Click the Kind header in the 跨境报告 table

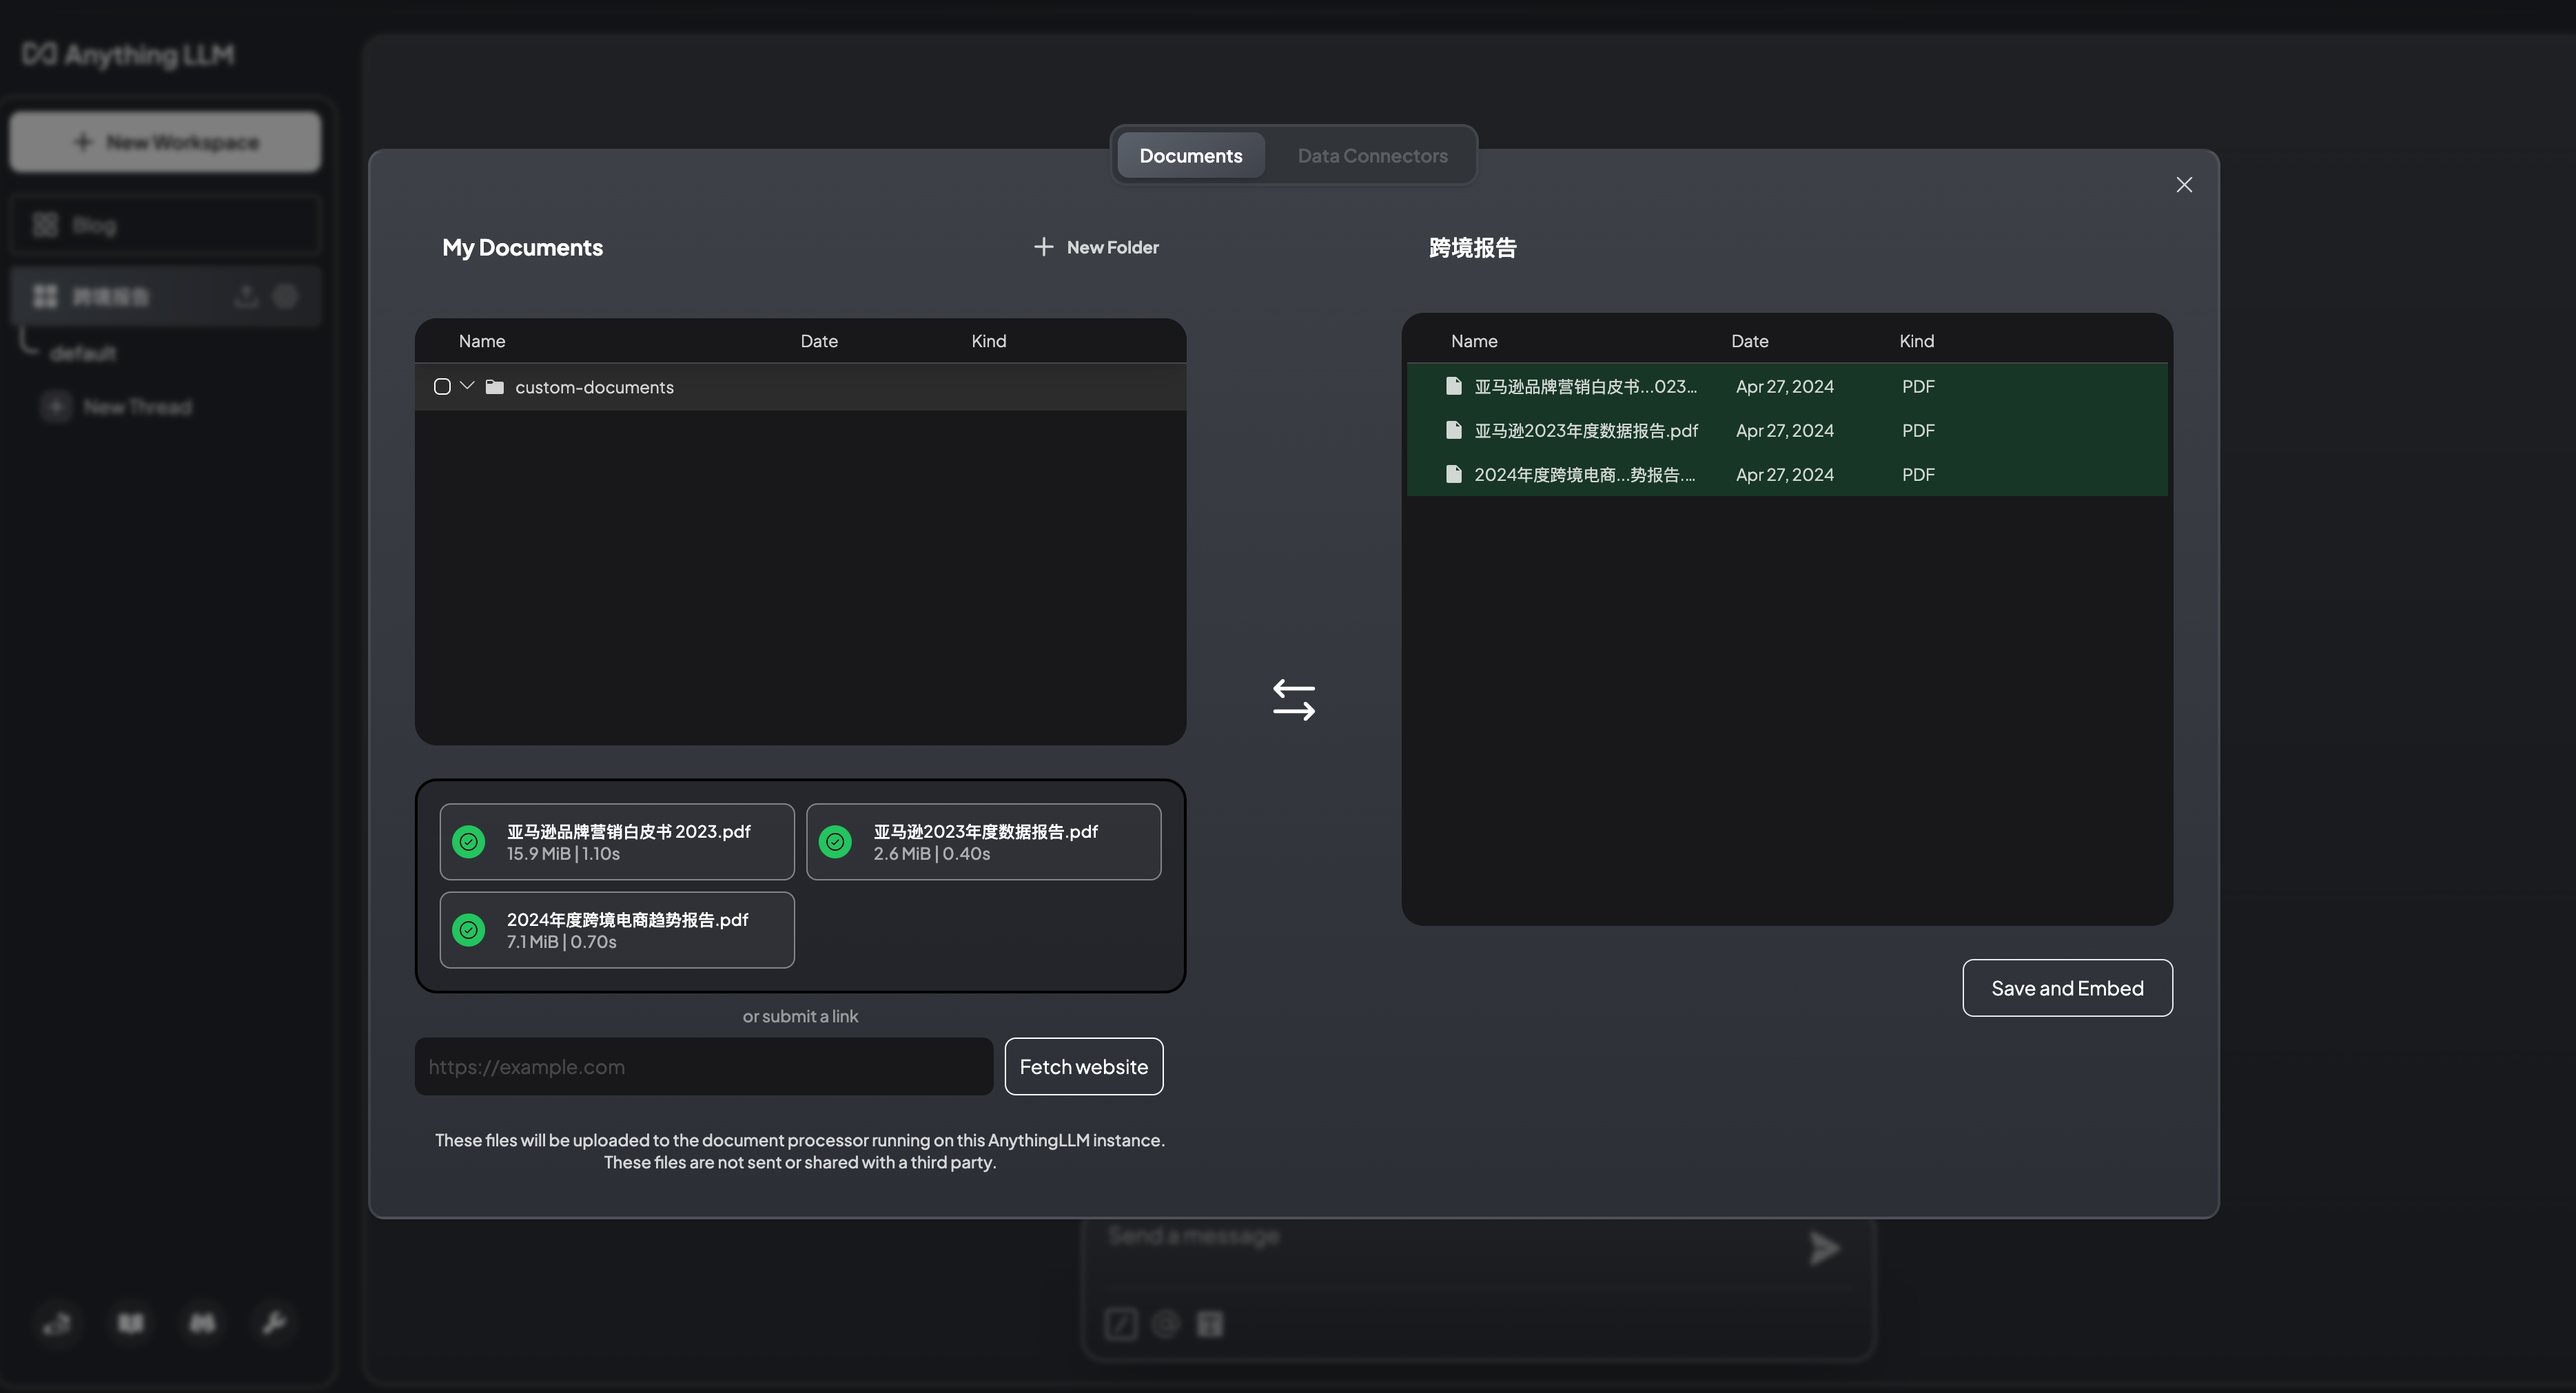point(1917,341)
